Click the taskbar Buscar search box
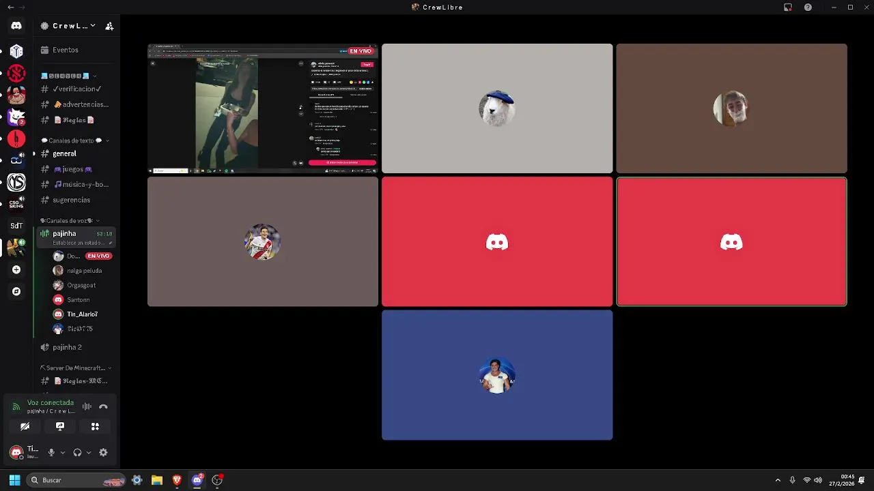The width and height of the screenshot is (874, 491). coord(76,480)
